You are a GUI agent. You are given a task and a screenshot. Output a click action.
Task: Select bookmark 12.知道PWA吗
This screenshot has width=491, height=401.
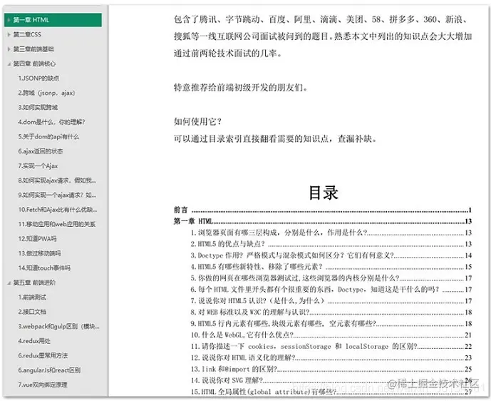pos(37,238)
